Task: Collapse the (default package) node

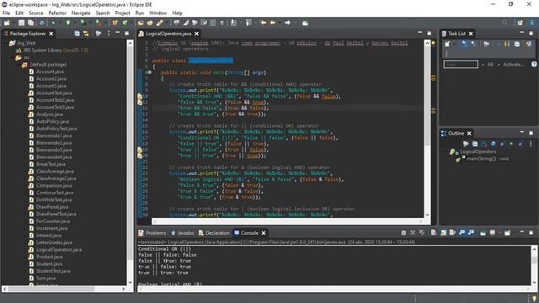Action: click(x=18, y=65)
